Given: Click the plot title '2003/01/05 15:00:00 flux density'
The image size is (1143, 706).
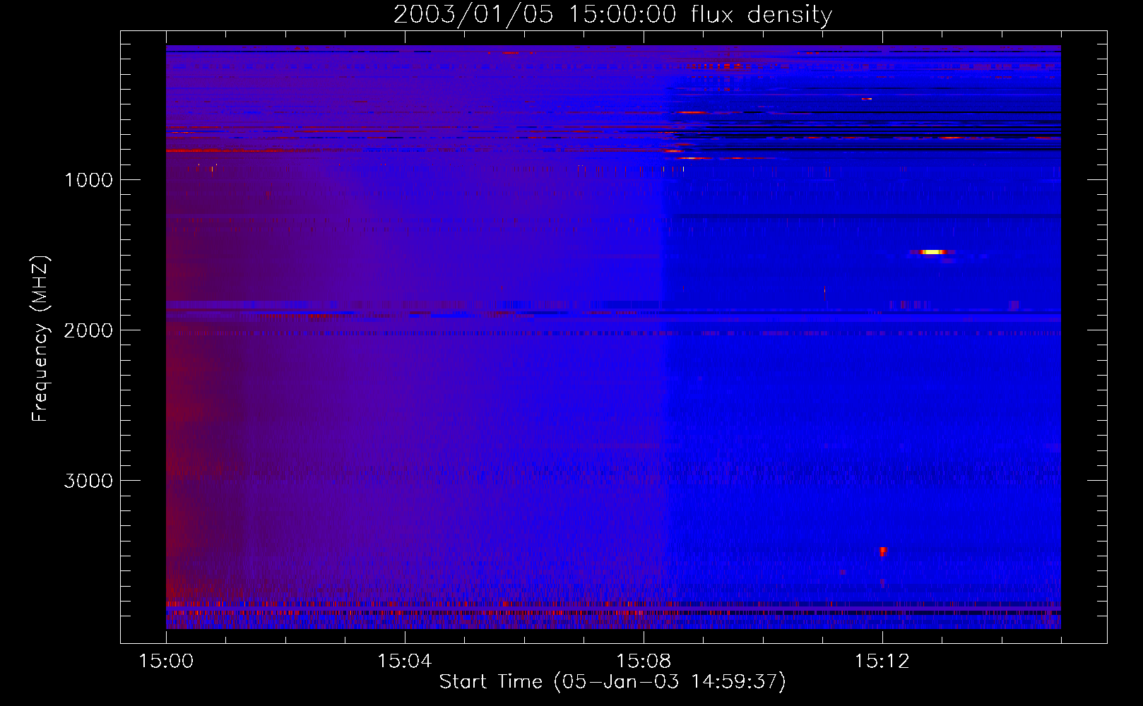Looking at the screenshot, I should point(612,15).
